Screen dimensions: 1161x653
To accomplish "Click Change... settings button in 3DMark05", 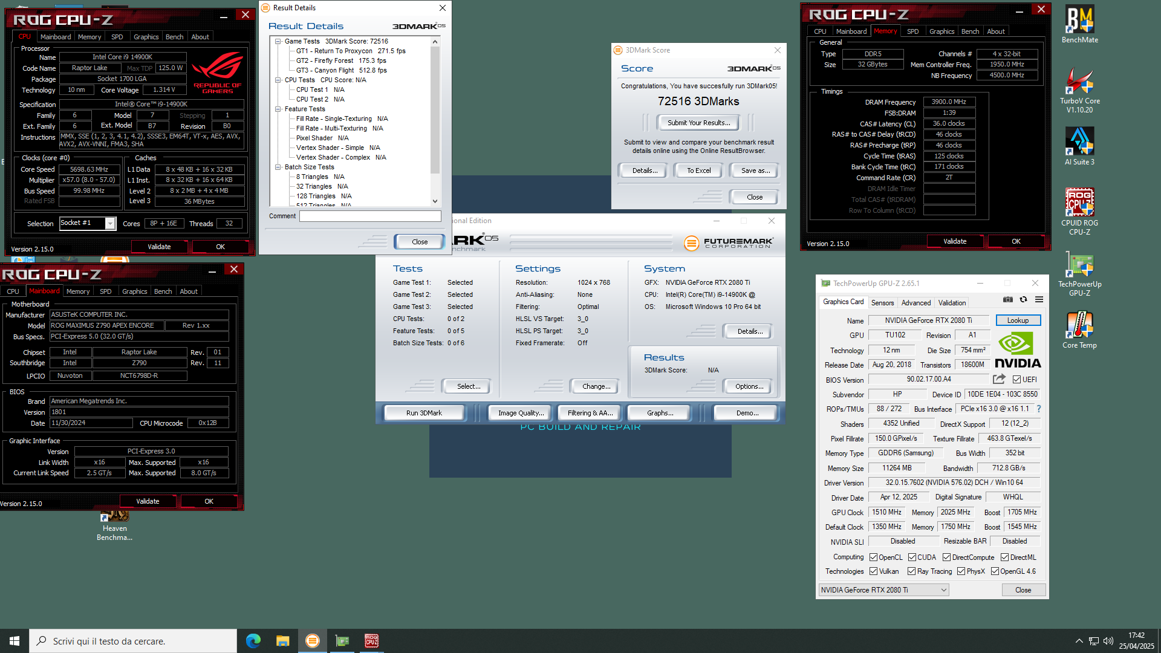I will pos(596,386).
